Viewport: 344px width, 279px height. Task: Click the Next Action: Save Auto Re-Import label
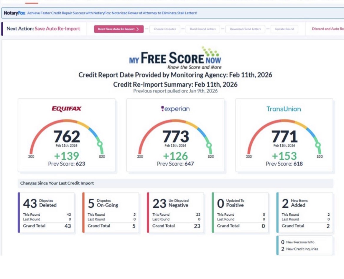(x=43, y=29)
